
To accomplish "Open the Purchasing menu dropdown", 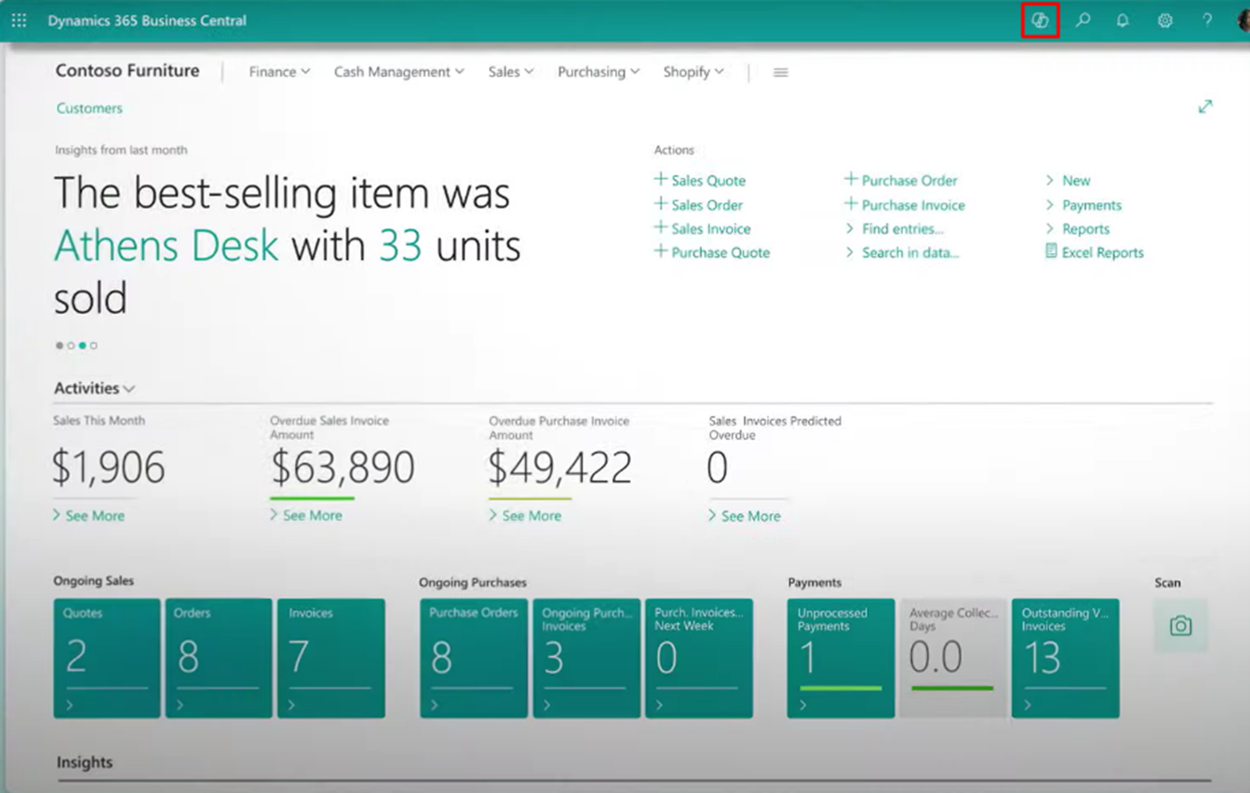I will point(598,72).
